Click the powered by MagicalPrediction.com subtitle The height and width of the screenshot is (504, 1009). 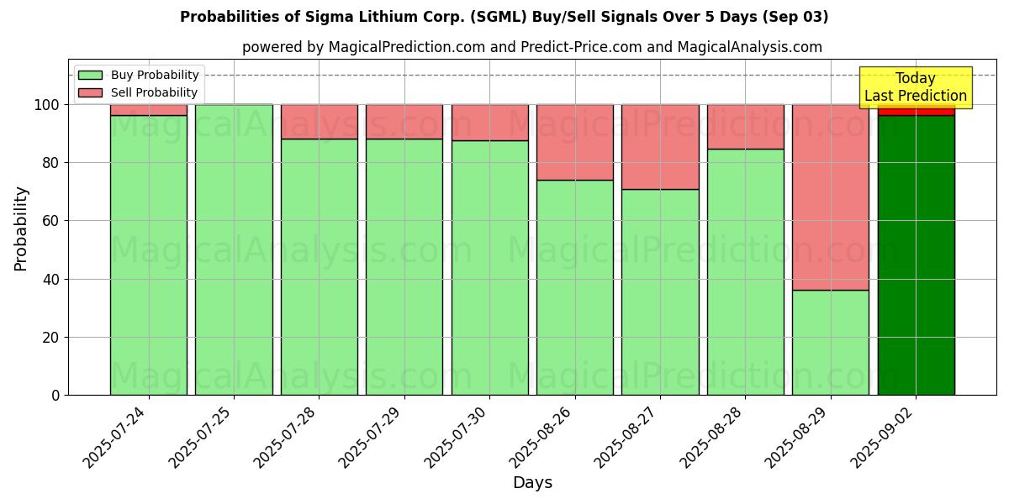pos(531,47)
